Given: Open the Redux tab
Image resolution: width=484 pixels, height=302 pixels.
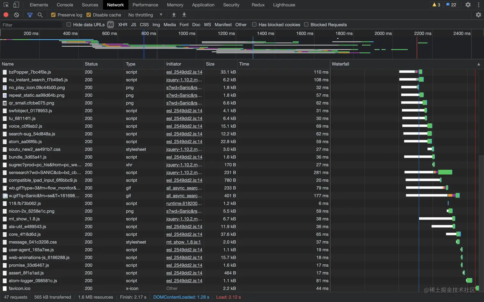Looking at the screenshot, I should pos(258,5).
